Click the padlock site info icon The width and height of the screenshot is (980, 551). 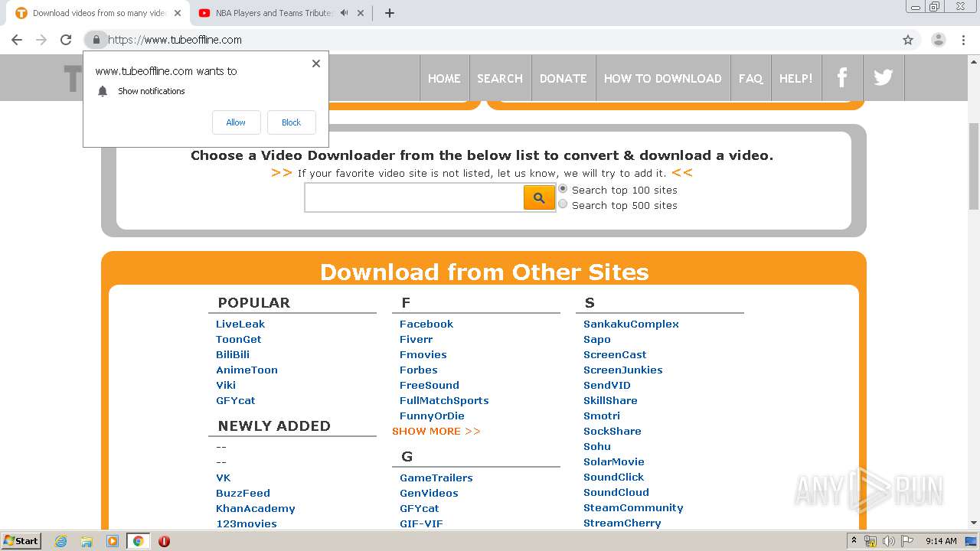click(x=96, y=40)
